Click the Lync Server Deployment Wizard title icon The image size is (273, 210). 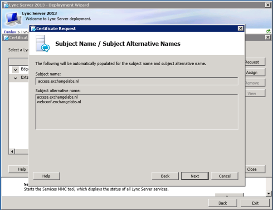[x=5, y=5]
